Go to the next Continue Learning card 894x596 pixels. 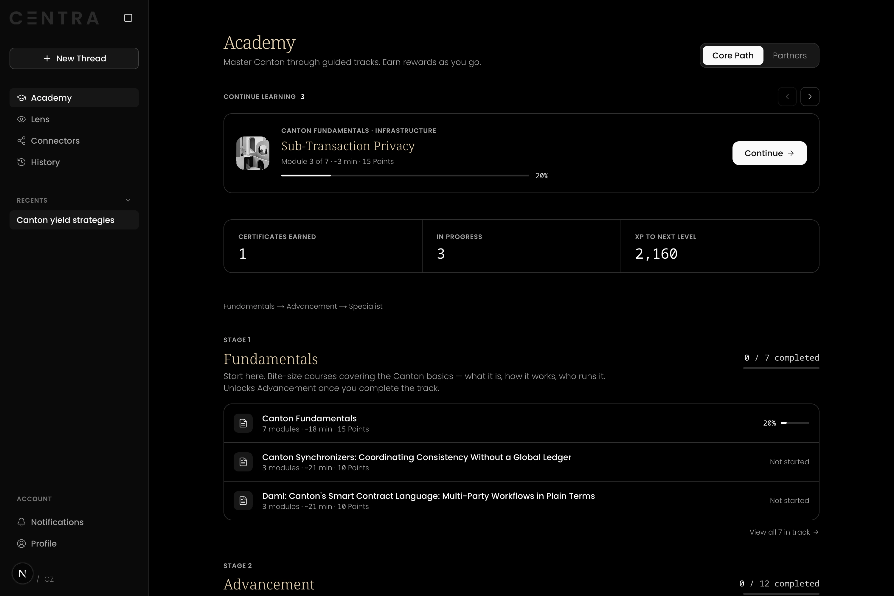click(810, 97)
